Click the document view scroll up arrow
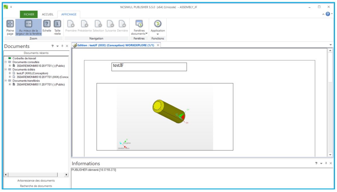Image resolution: width=337 pixels, height=192 pixels. pyautogui.click(x=330, y=51)
